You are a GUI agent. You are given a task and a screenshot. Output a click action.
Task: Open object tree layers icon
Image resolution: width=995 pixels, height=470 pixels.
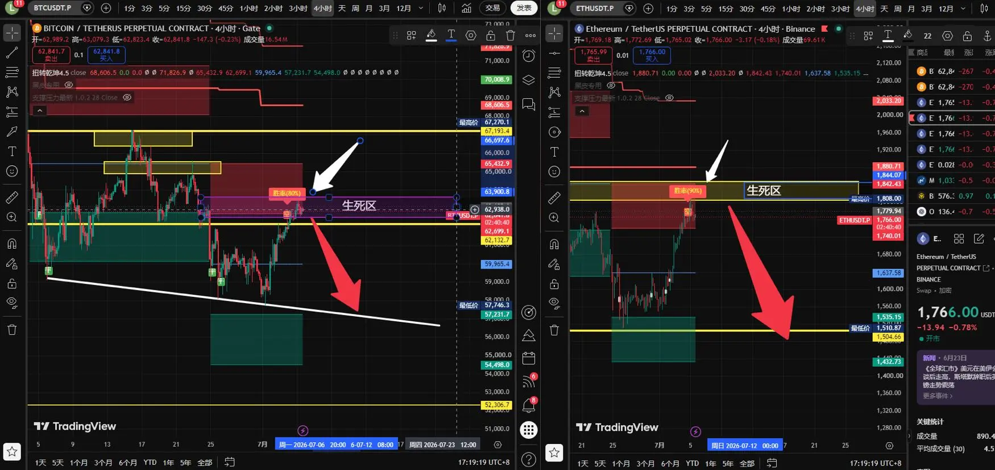[x=529, y=80]
